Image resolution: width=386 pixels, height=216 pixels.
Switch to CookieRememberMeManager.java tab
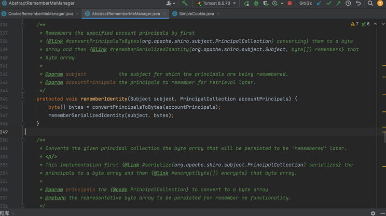(40, 14)
